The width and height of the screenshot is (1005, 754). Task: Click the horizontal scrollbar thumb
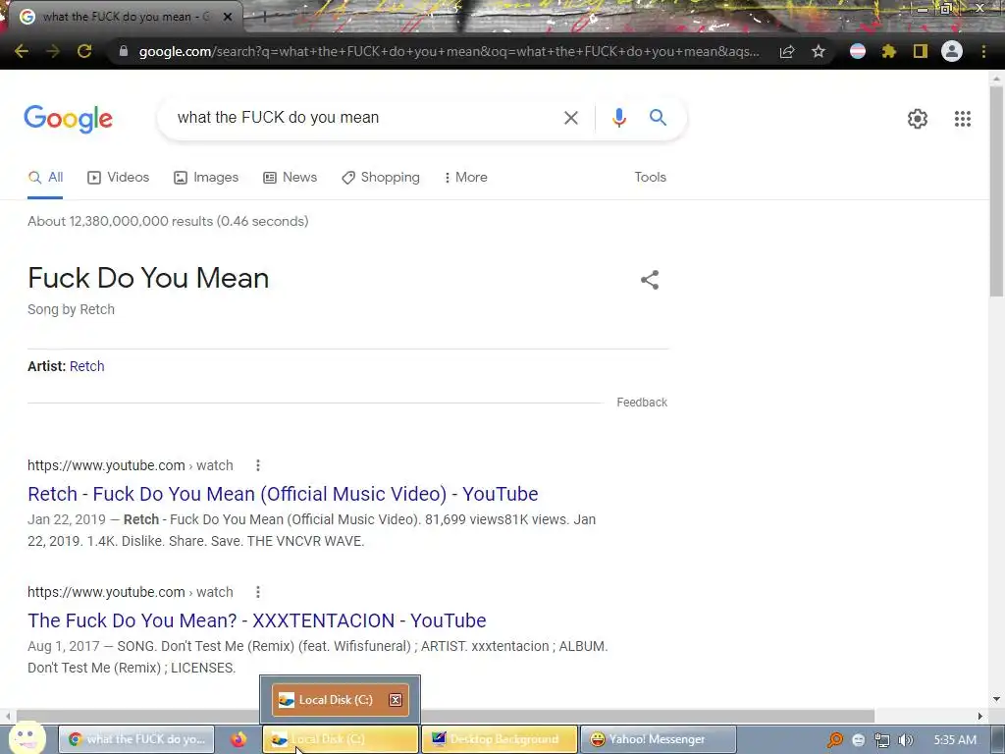coord(446,716)
